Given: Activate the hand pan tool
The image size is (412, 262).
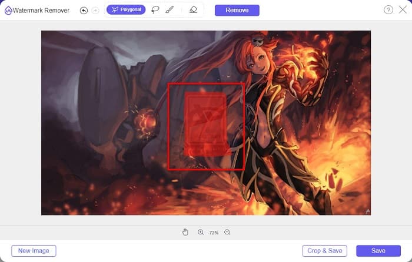Looking at the screenshot, I should coord(185,232).
